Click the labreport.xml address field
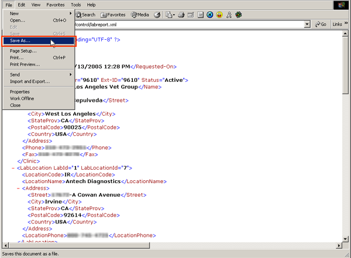The width and height of the screenshot is (351, 258). coord(189,25)
